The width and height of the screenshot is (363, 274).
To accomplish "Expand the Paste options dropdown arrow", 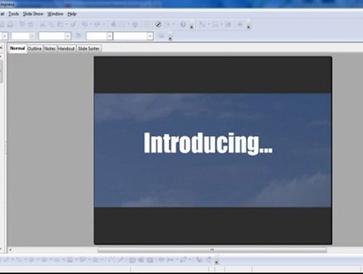I will point(66,24).
